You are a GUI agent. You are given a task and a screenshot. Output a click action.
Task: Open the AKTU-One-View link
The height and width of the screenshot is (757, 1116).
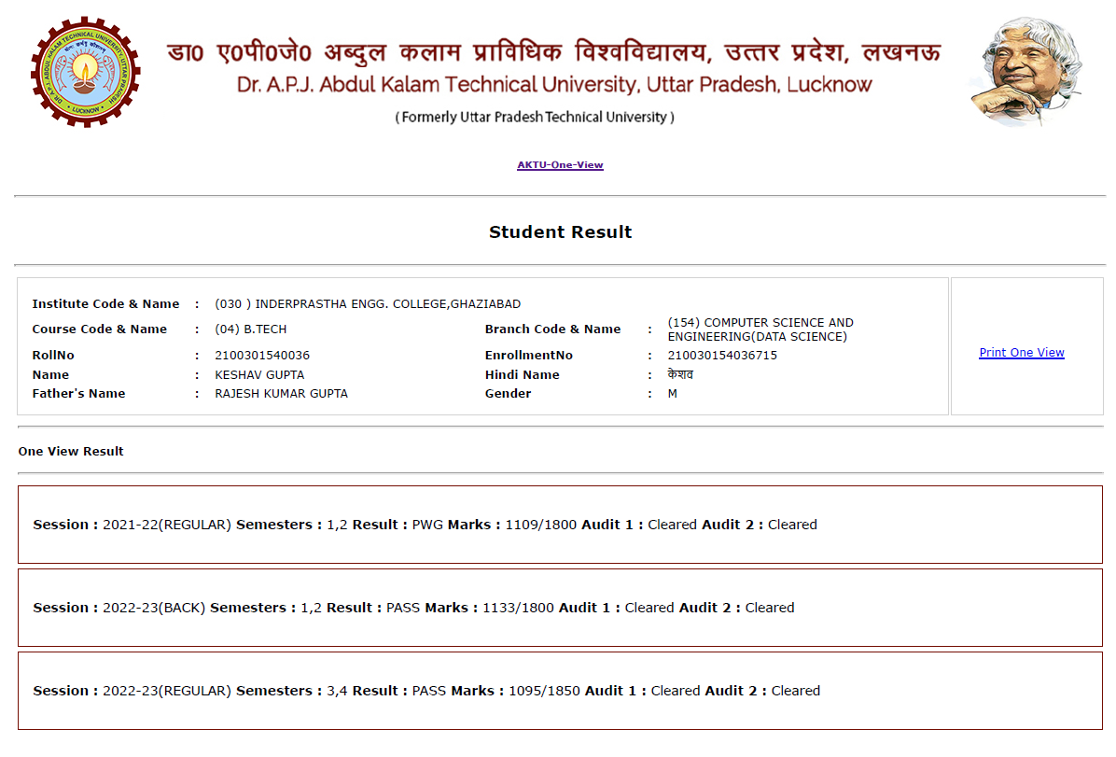coord(560,165)
